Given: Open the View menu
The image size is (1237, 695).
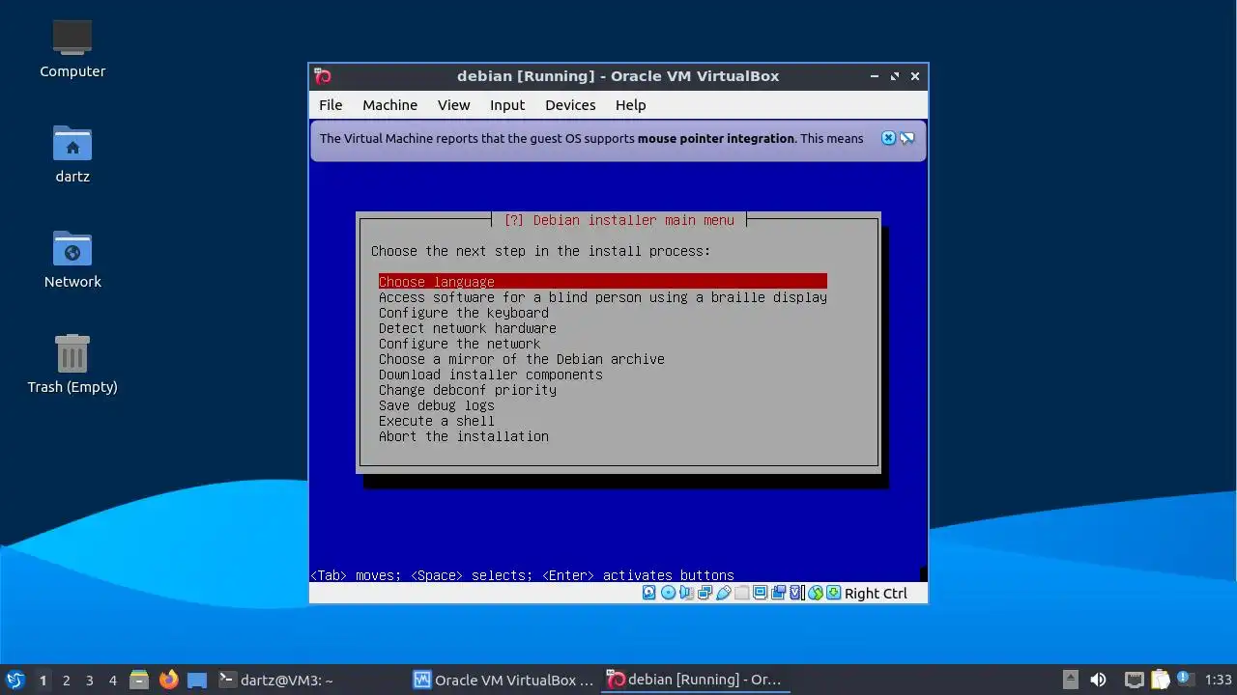Looking at the screenshot, I should pos(453,105).
